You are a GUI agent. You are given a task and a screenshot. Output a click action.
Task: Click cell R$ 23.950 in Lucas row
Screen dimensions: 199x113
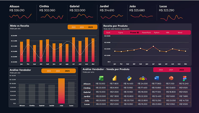click(157, 104)
